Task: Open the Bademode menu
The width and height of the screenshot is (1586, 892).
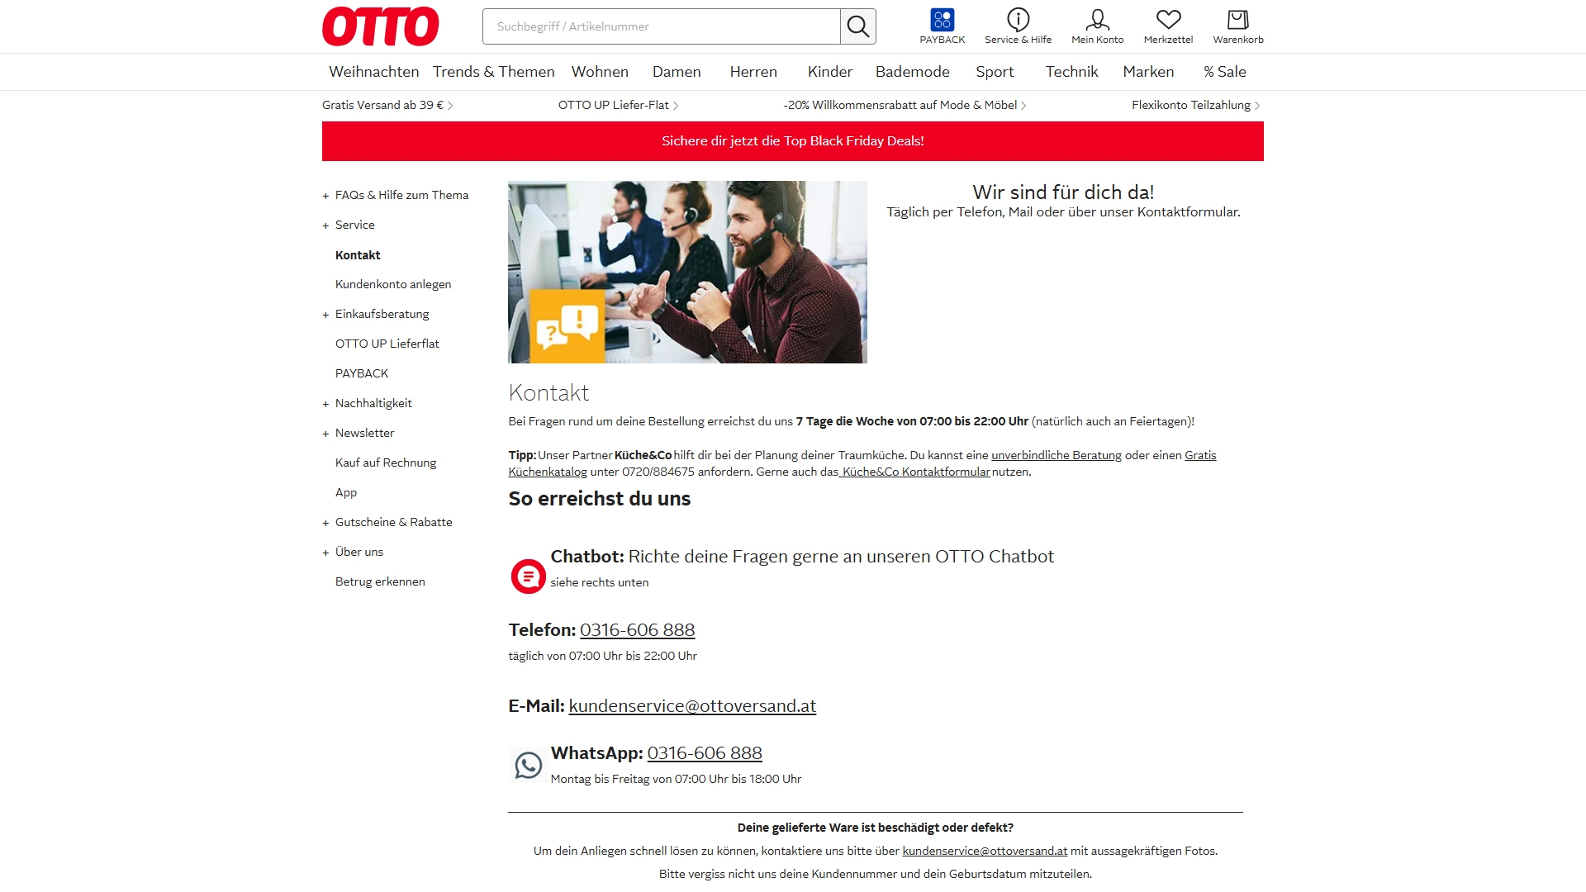Action: click(913, 72)
